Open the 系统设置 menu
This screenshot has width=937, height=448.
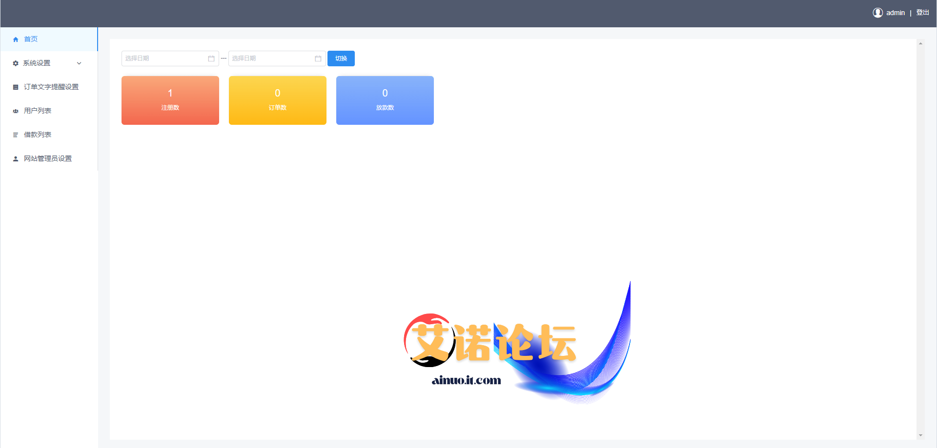(x=49, y=63)
